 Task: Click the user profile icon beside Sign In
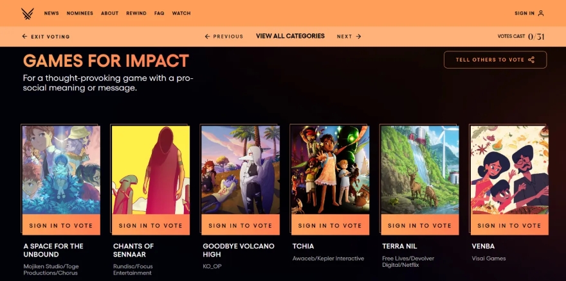point(541,13)
